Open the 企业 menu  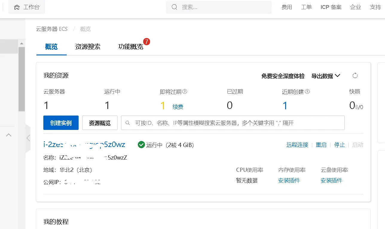coord(356,7)
